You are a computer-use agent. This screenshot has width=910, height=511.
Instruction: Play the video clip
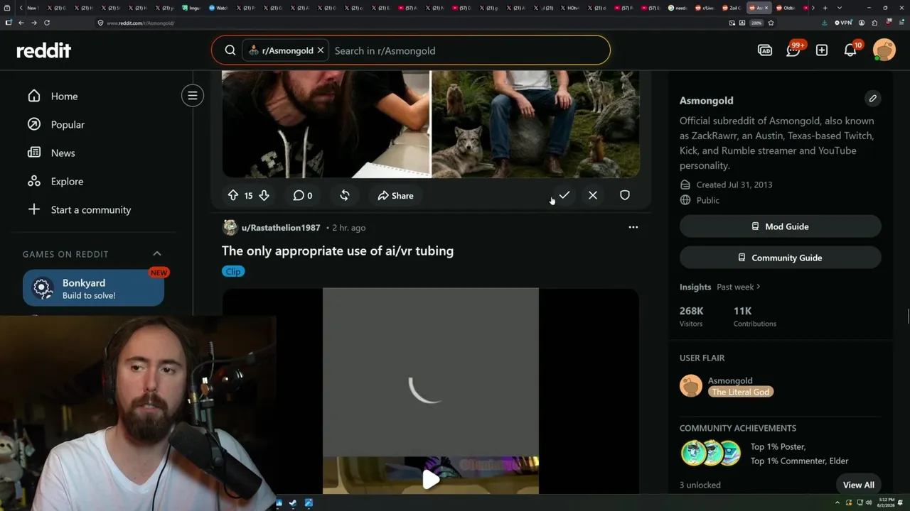[431, 480]
